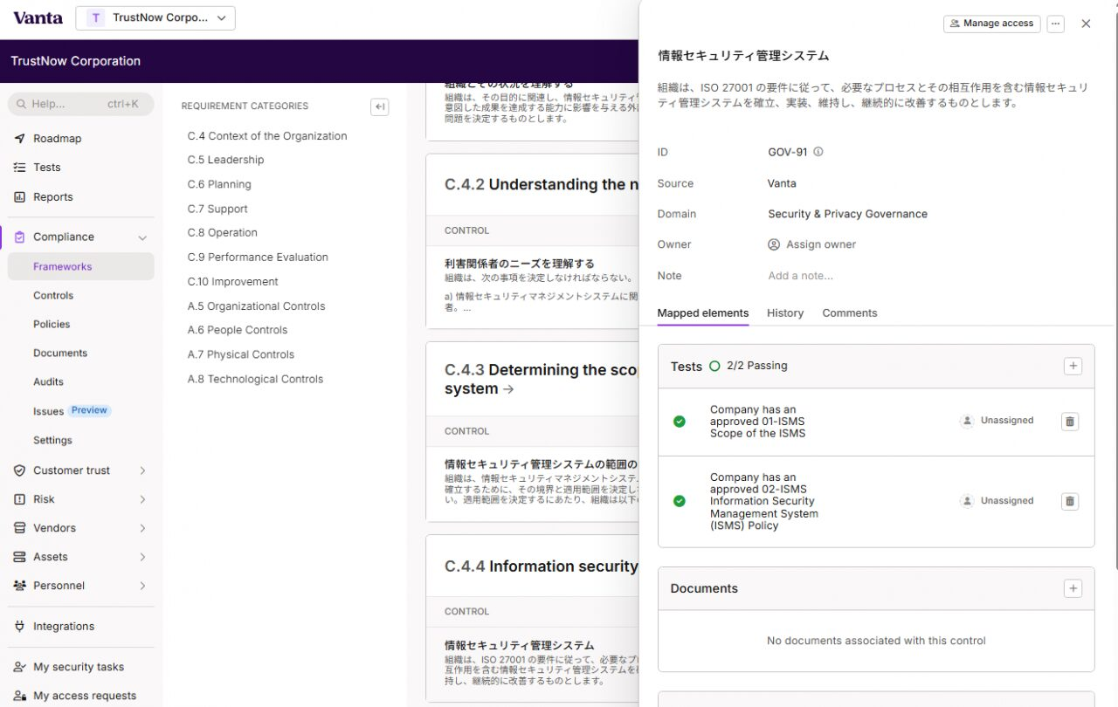
Task: Select C.6 Planning category
Action: [x=219, y=184]
